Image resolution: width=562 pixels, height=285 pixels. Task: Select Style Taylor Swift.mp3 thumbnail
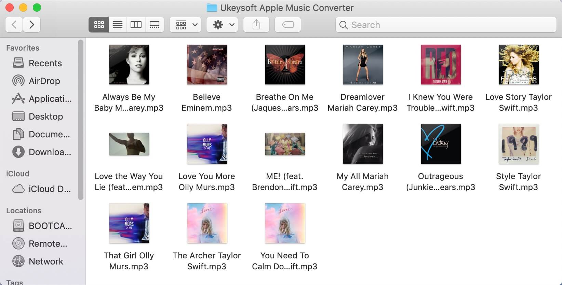pos(519,144)
